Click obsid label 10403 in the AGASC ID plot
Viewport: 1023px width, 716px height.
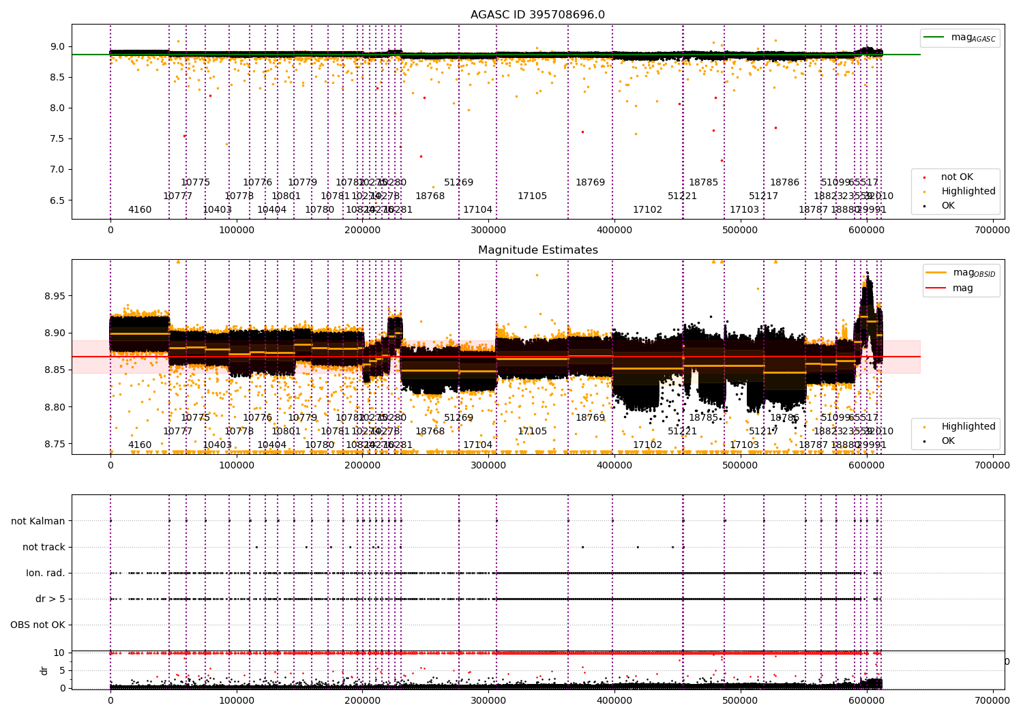217,209
